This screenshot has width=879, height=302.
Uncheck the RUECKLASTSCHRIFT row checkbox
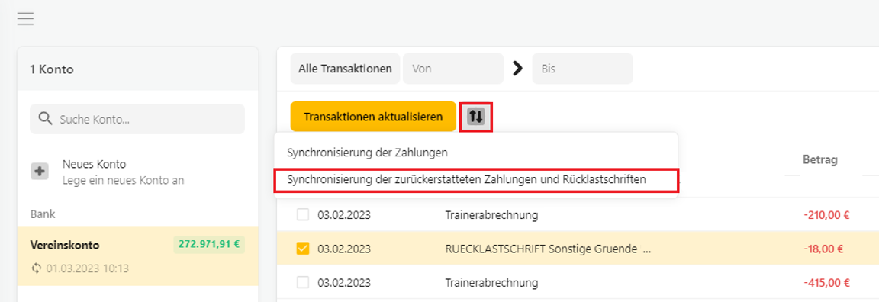click(x=303, y=248)
